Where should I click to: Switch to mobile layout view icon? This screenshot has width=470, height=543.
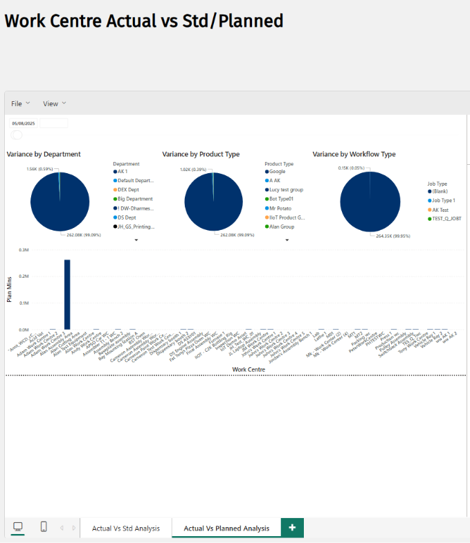(x=44, y=526)
